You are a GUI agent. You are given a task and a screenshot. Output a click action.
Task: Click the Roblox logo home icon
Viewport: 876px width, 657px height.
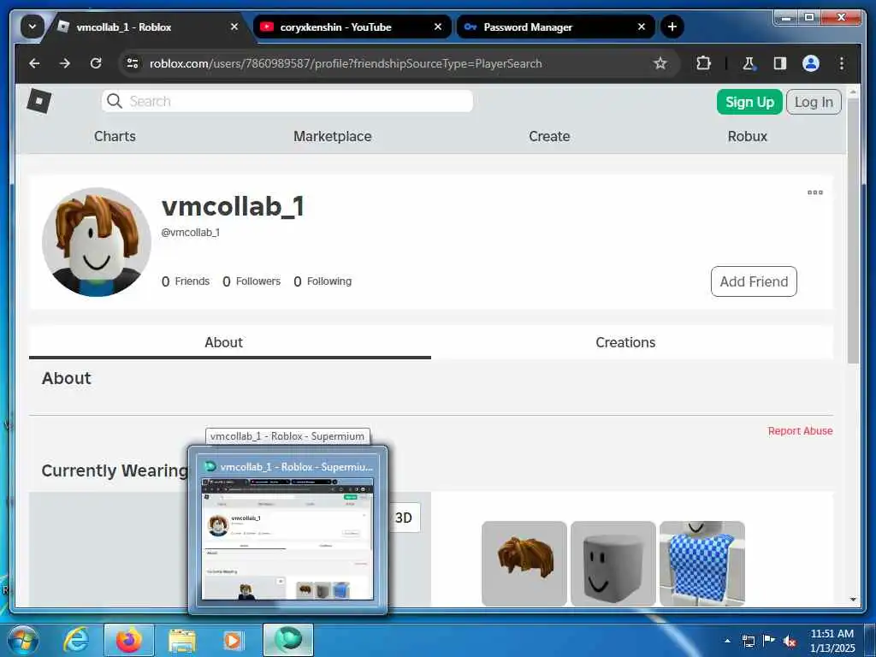(39, 101)
